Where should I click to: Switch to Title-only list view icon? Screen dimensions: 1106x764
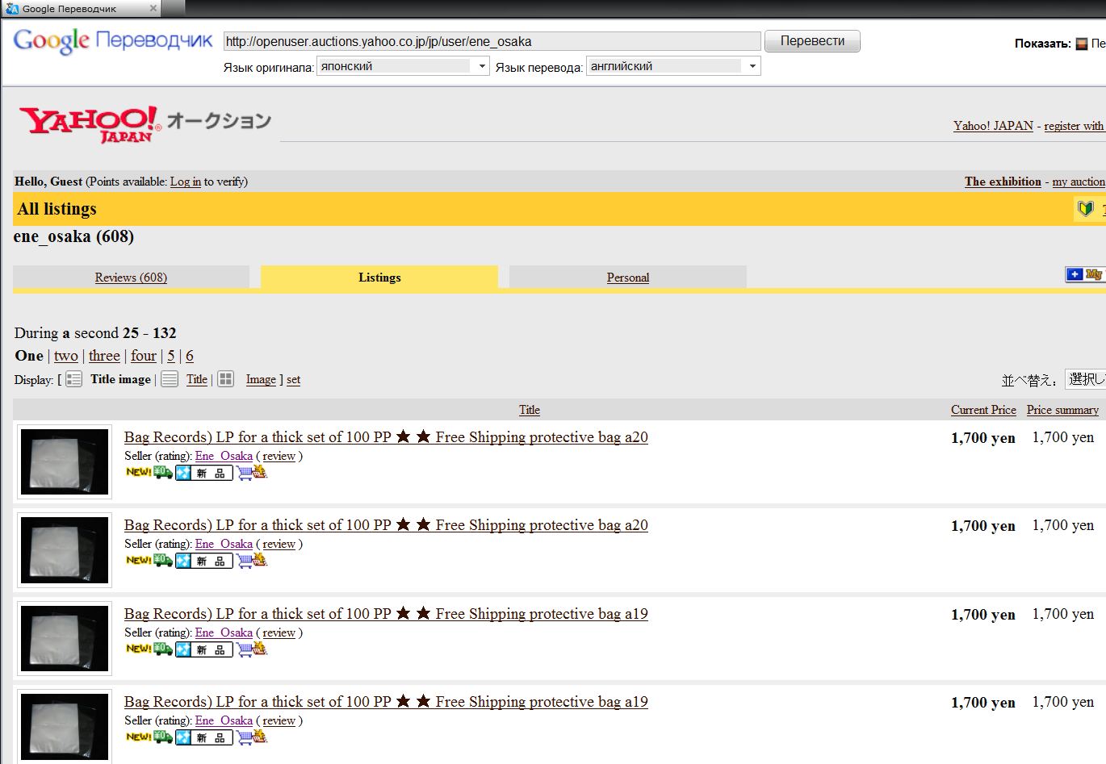pyautogui.click(x=170, y=379)
